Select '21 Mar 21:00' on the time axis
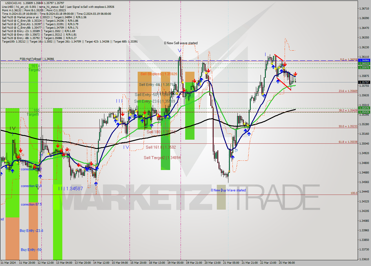 point(250,263)
